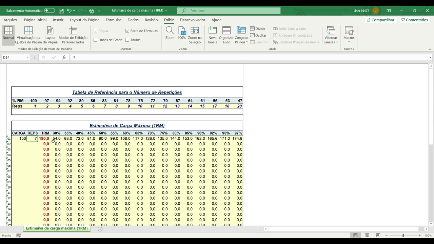Open the Ajuda tab
434x244 pixels.
216,20
